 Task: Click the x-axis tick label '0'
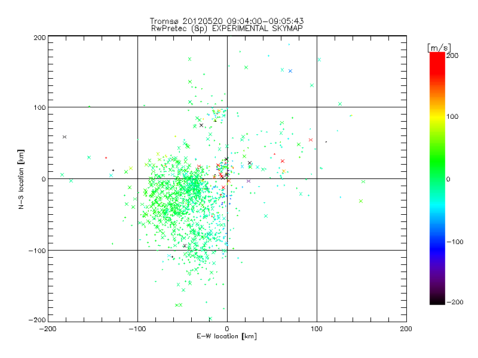(227, 329)
